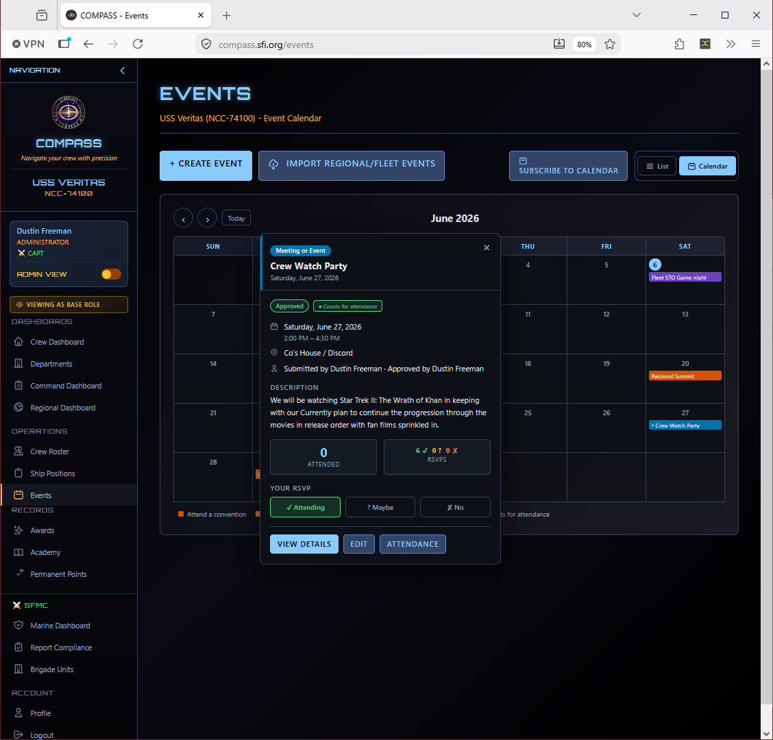Viewport: 773px width, 740px height.
Task: Click the site security shield icon
Action: click(x=206, y=45)
